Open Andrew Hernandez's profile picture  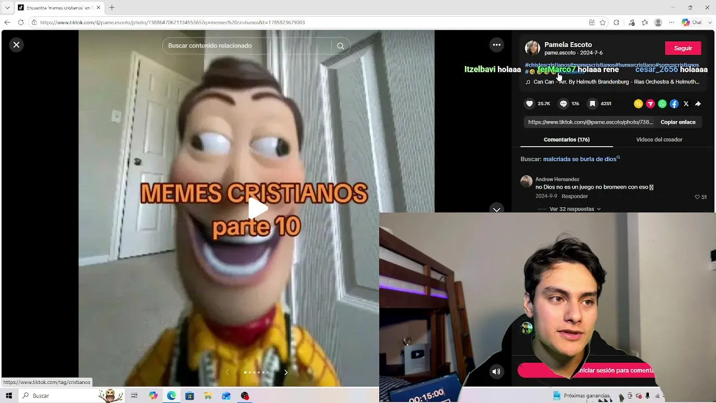coord(526,181)
